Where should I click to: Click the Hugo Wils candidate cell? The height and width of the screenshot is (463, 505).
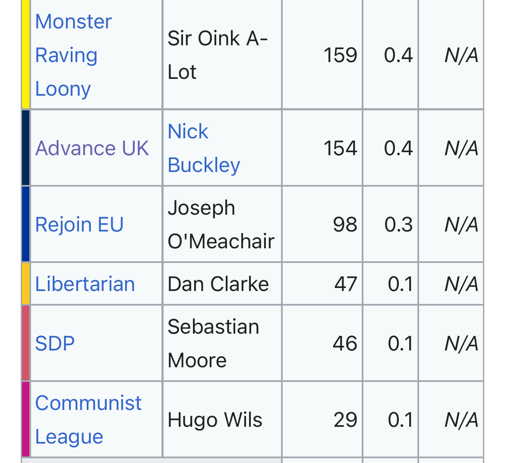[x=215, y=420]
